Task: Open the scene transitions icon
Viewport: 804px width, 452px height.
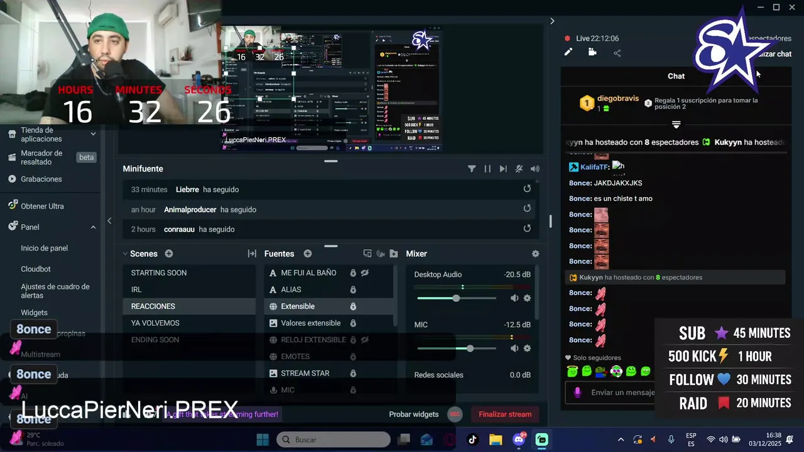Action: tap(252, 254)
